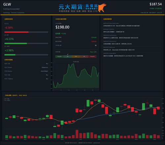Click the Corning Incorporated company name
This screenshot has width=165, height=145.
(x=11, y=9)
